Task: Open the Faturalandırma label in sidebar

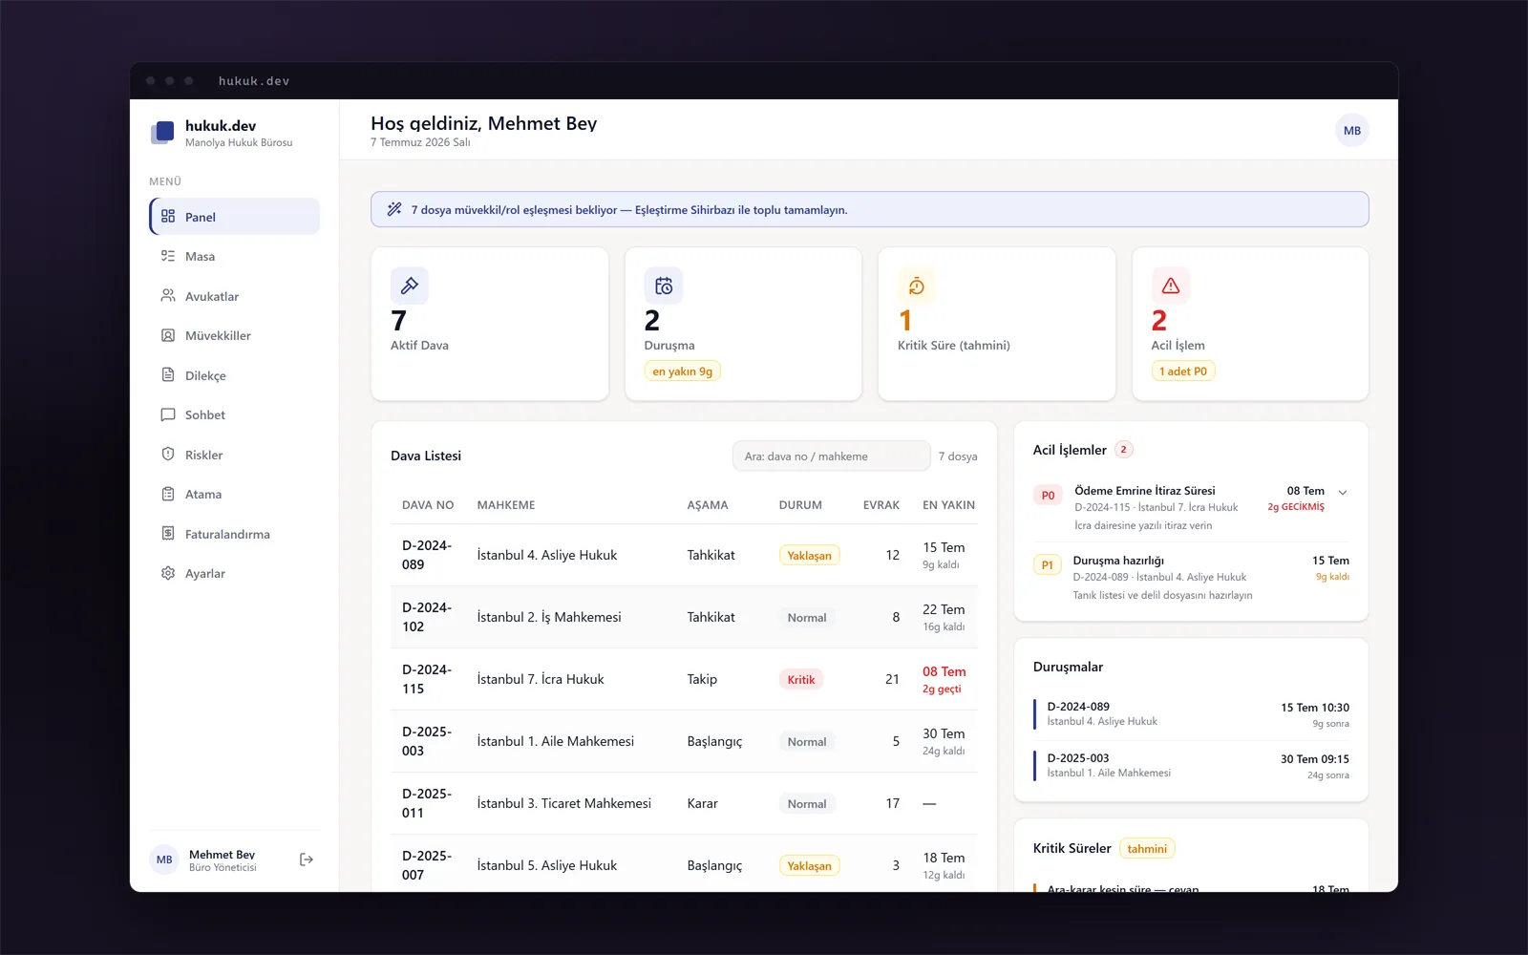Action: (x=227, y=535)
